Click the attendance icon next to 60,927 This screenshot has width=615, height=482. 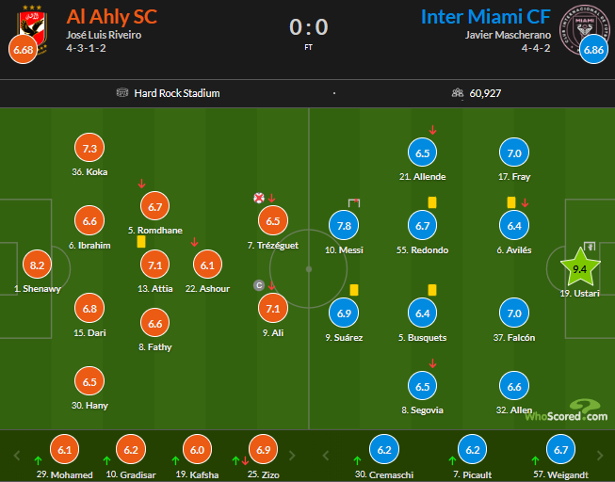point(457,93)
